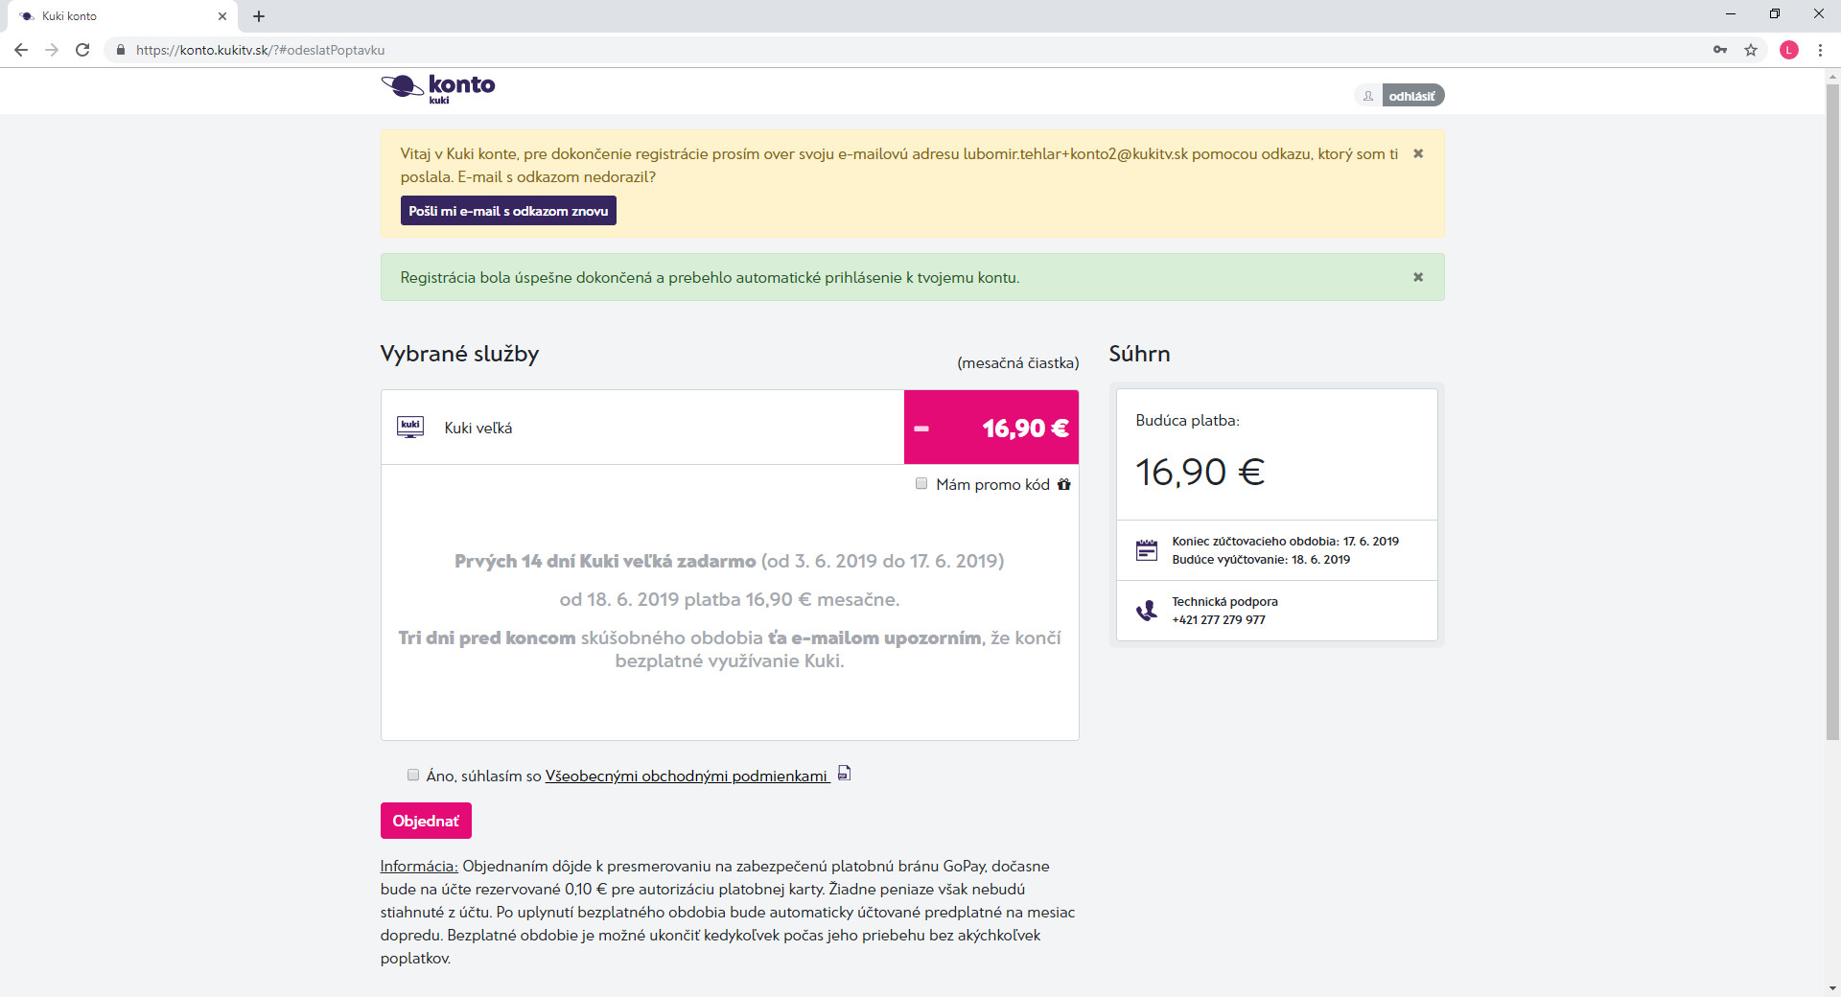Image resolution: width=1841 pixels, height=997 pixels.
Task: Click the underlined Informácia: label
Action: tap(419, 866)
